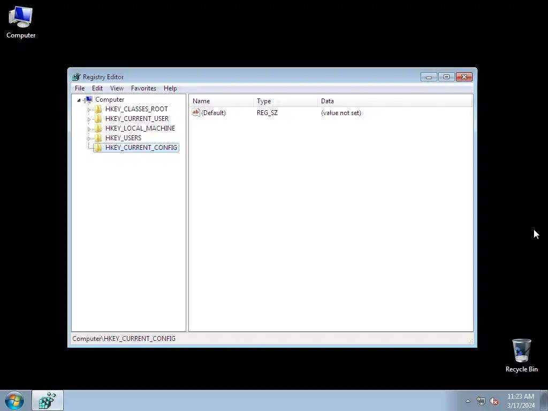Image resolution: width=548 pixels, height=411 pixels.
Task: Click the window resize grip
Action: (x=471, y=341)
